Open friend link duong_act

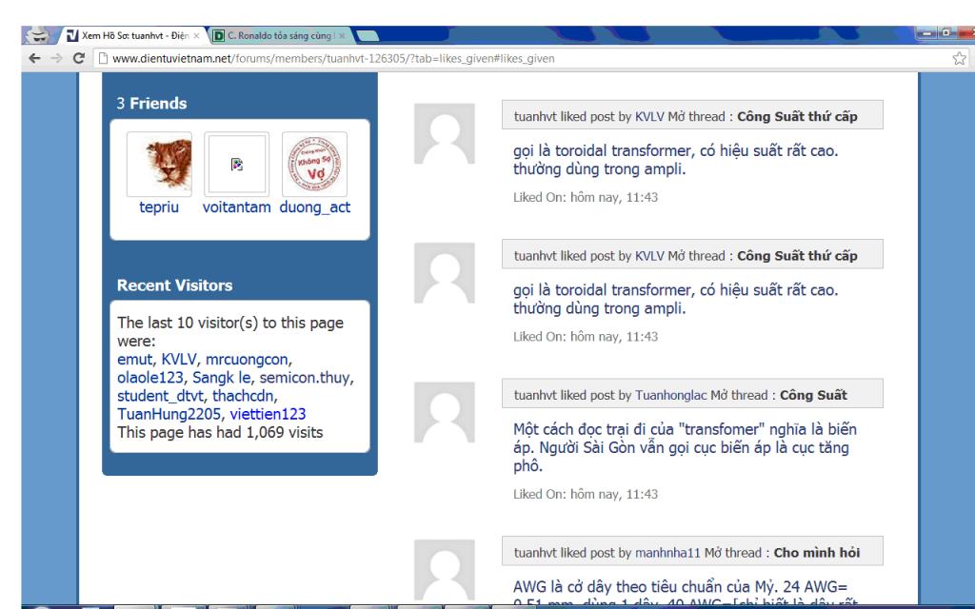pyautogui.click(x=314, y=206)
